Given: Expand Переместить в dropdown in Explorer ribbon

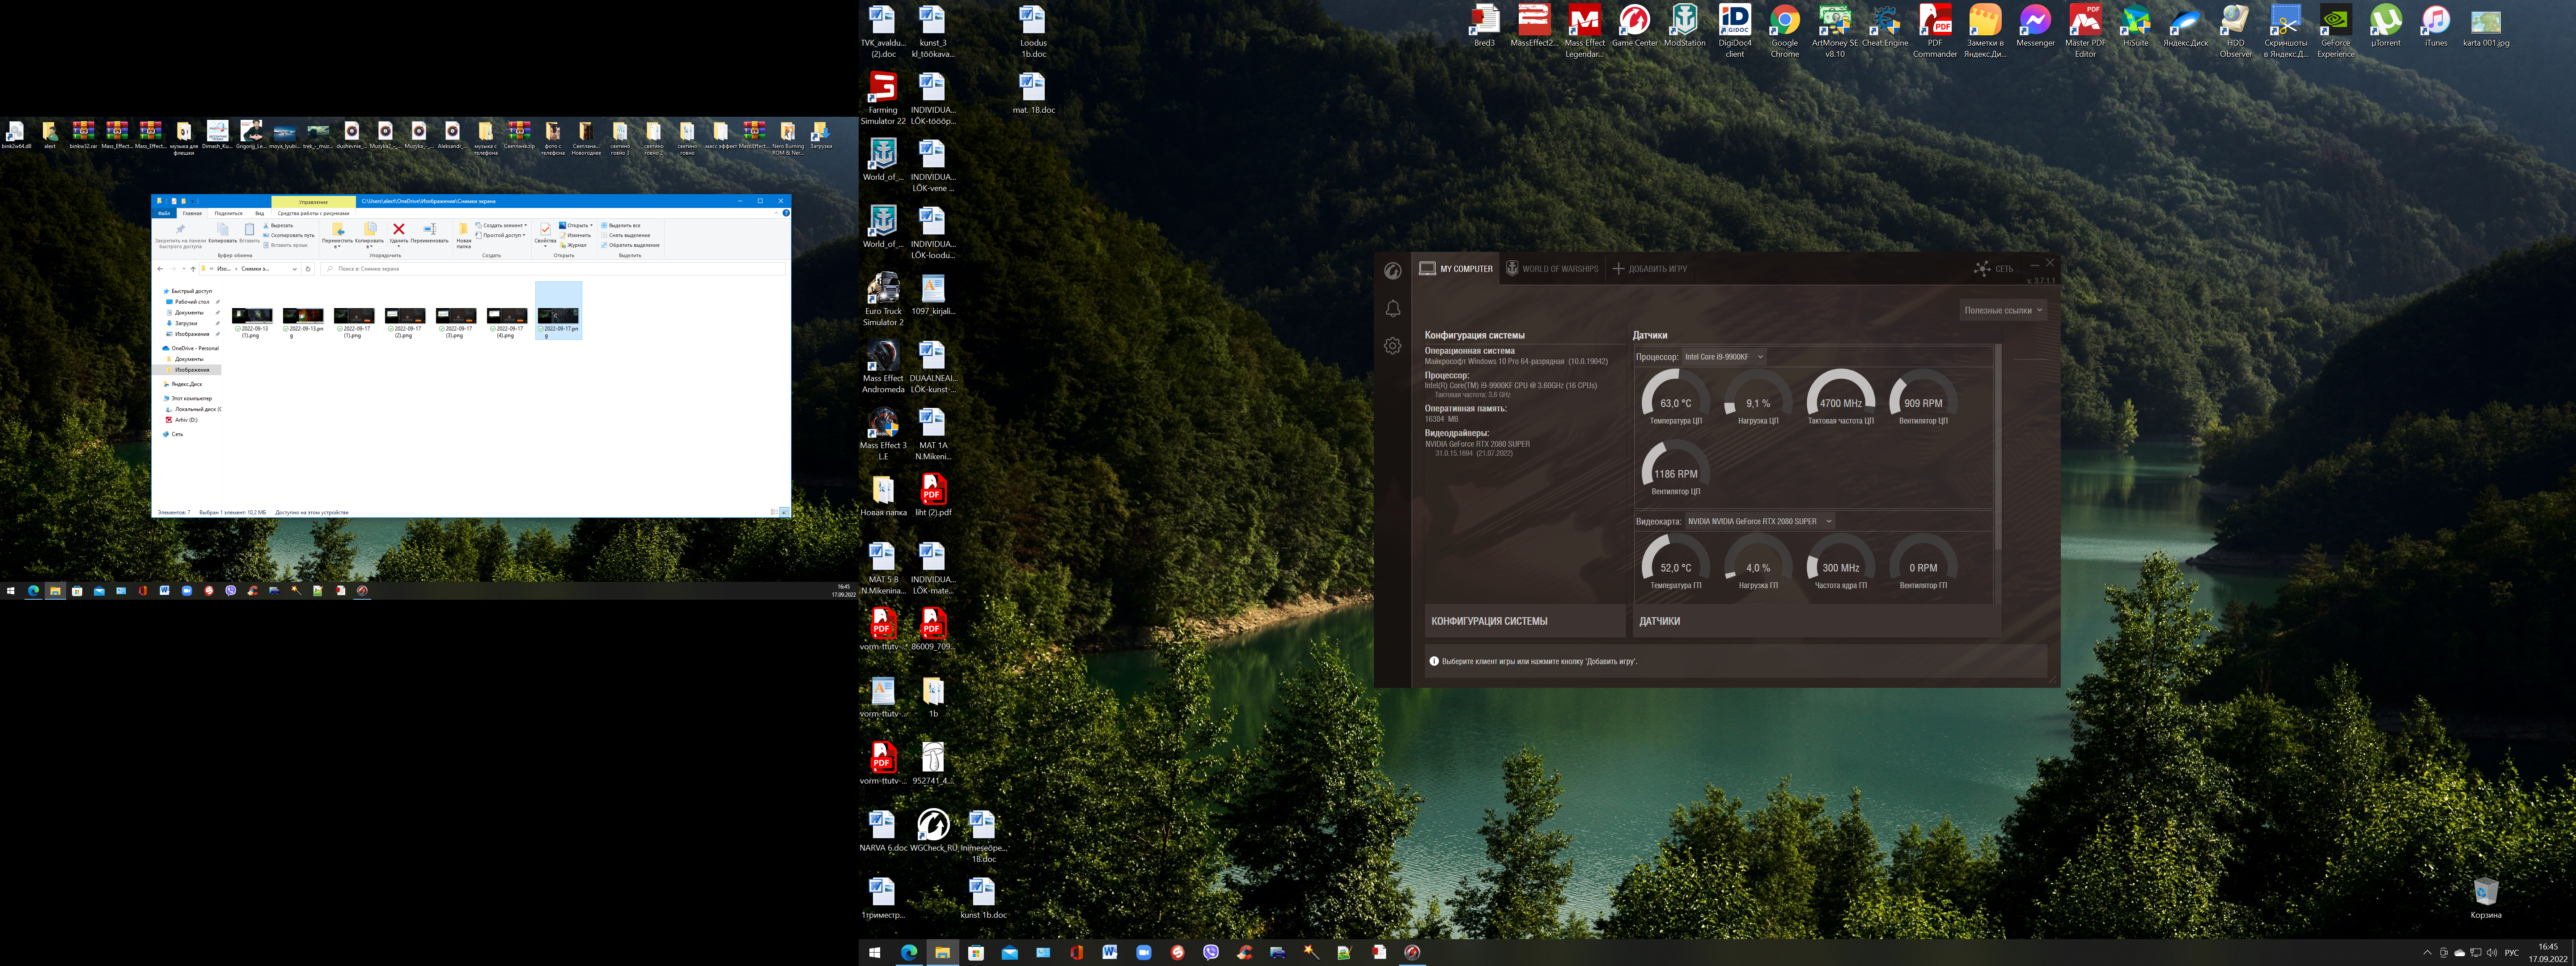Looking at the screenshot, I should click(x=337, y=246).
